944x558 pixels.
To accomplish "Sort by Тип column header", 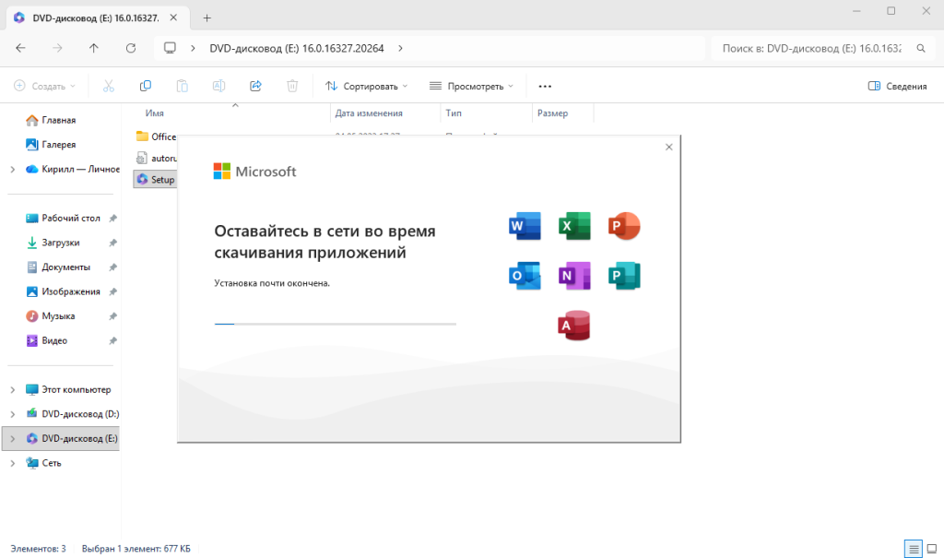I will click(x=454, y=113).
